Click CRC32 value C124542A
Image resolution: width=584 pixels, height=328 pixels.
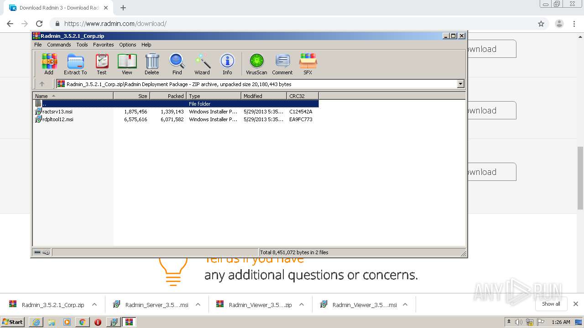click(301, 112)
